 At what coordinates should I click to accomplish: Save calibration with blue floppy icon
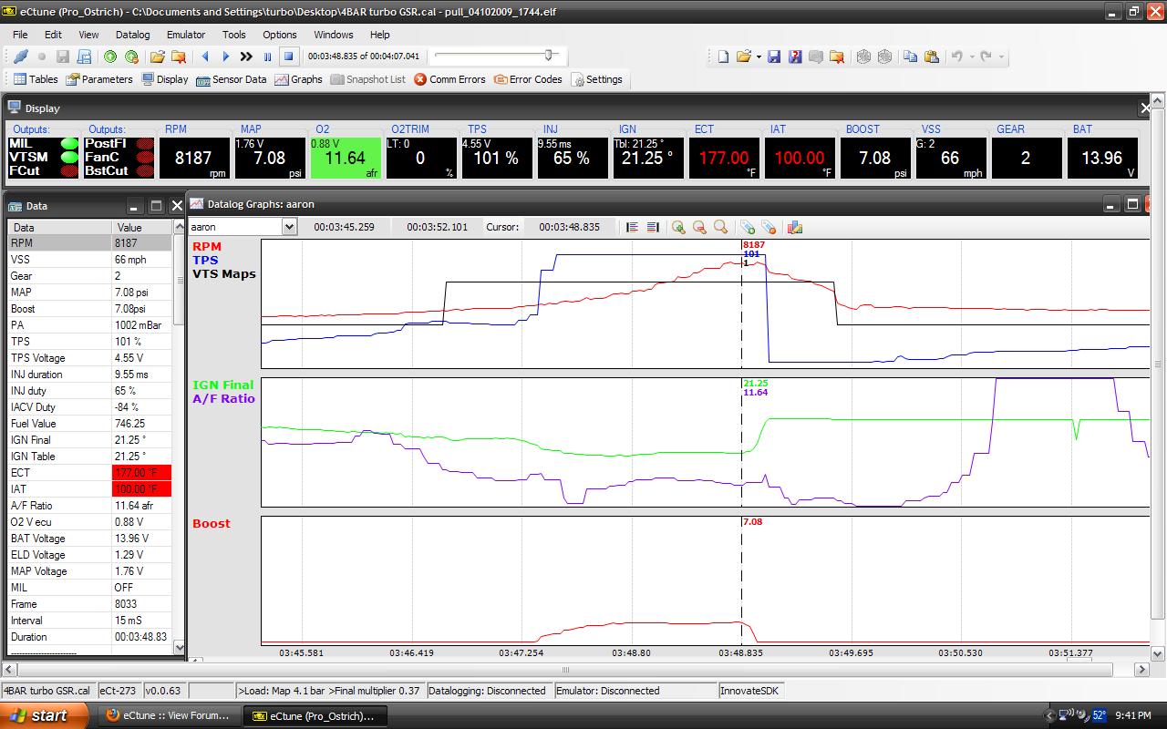coord(774,56)
